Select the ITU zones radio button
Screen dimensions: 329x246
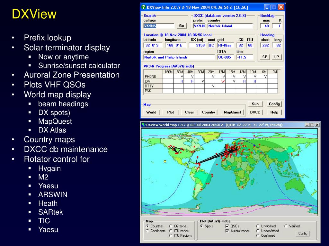tap(171, 231)
